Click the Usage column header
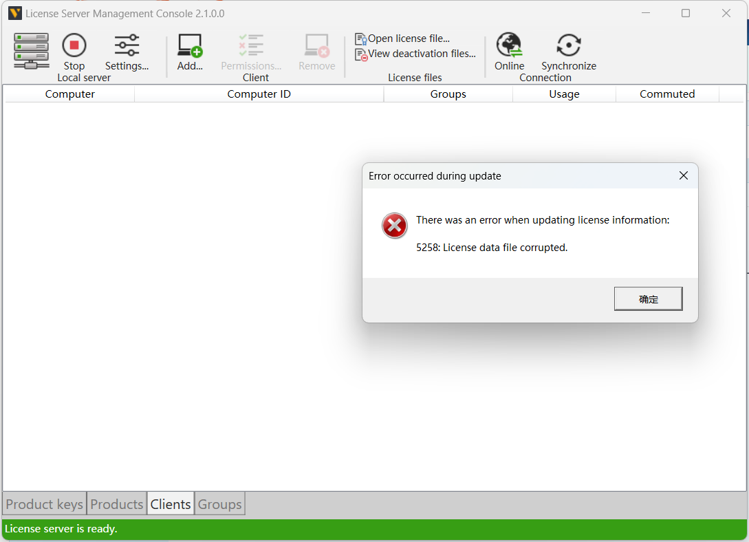The width and height of the screenshot is (749, 542). pos(564,94)
